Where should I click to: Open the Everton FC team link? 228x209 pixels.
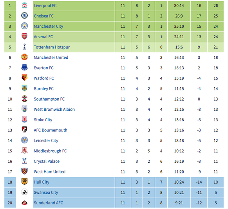(43, 68)
